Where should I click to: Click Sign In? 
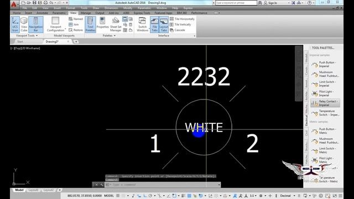(x=270, y=3)
